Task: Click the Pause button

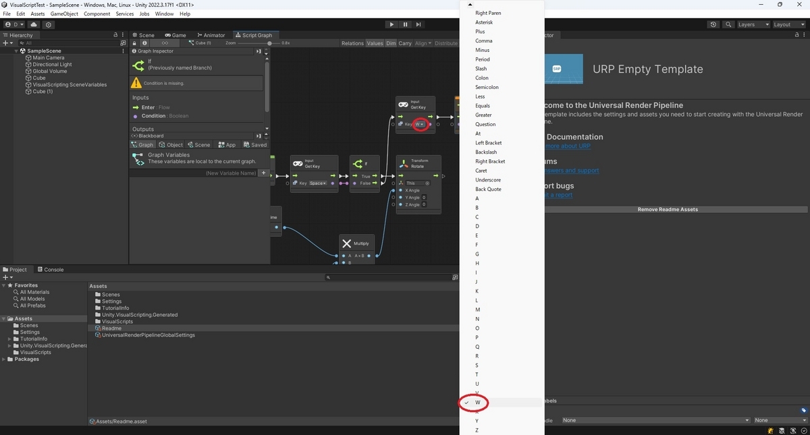Action: coord(406,24)
